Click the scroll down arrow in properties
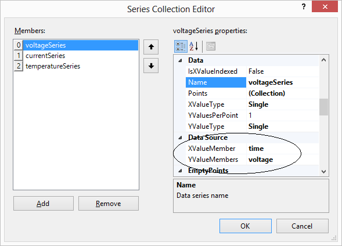 pyautogui.click(x=323, y=172)
